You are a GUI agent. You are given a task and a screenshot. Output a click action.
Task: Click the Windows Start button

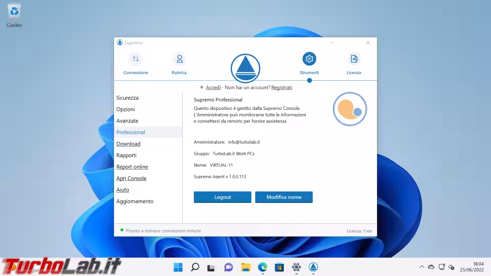click(178, 267)
